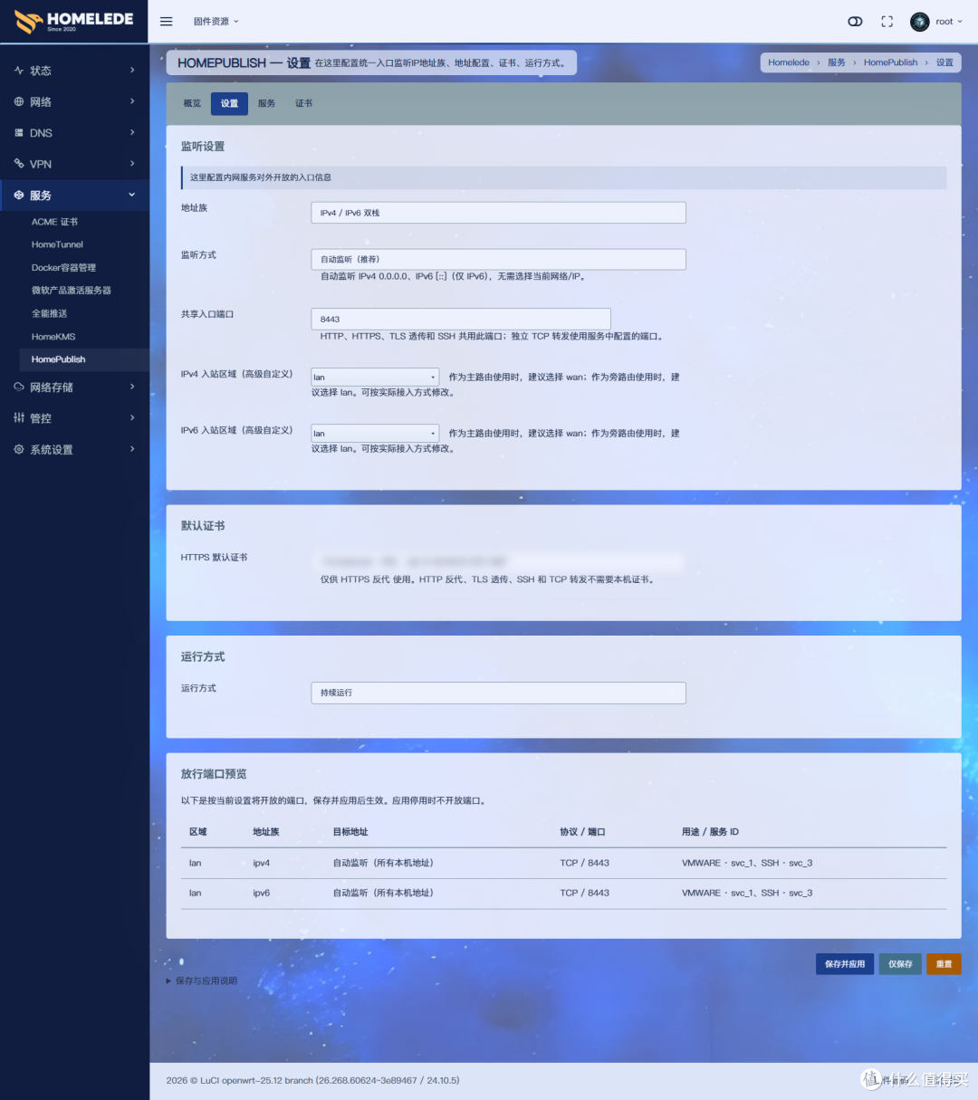This screenshot has width=978, height=1100.
Task: Click the 共享入口端口 8443 input field
Action: click(x=461, y=319)
